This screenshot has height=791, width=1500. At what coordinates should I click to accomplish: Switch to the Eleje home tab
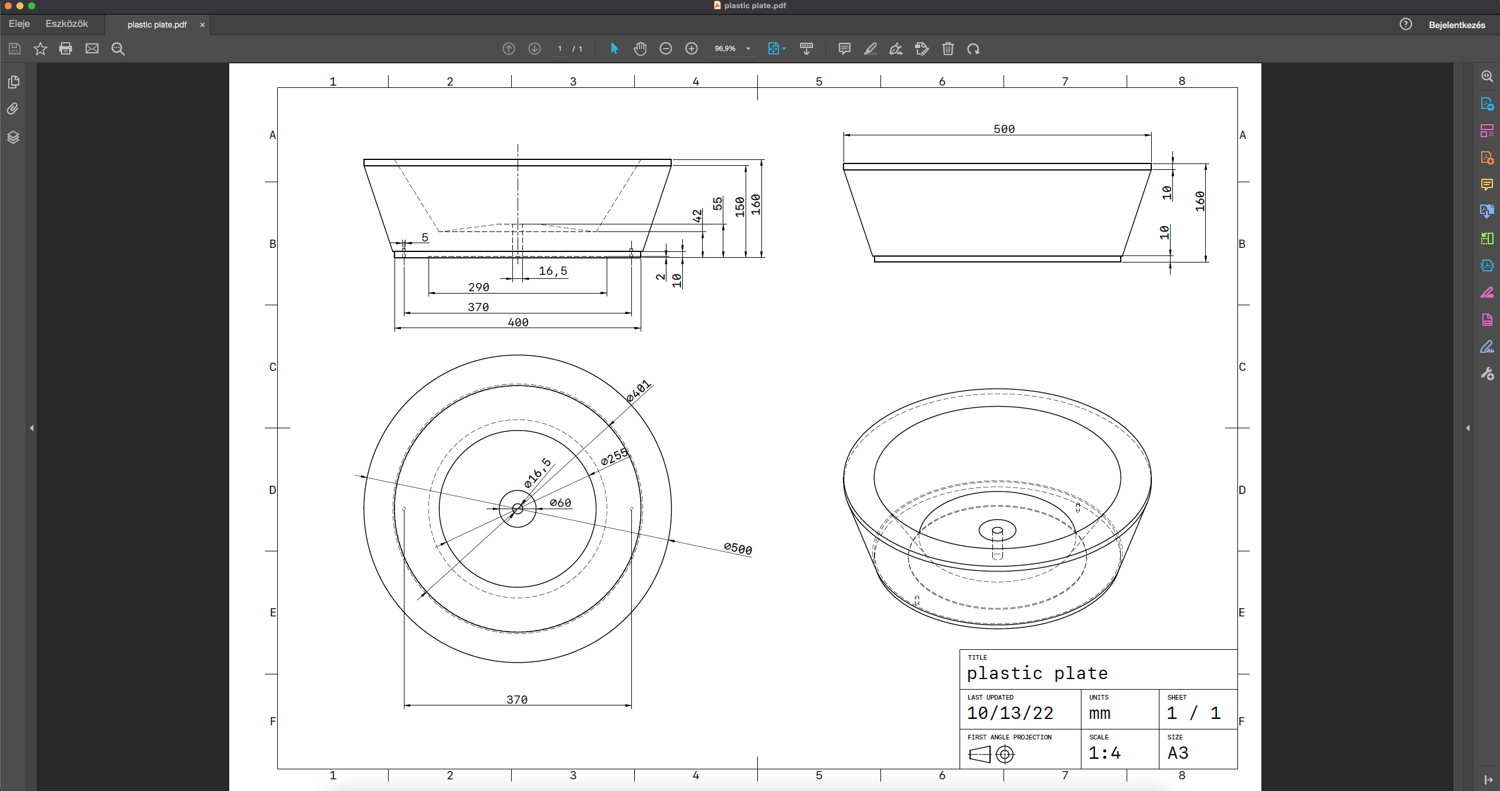[19, 23]
